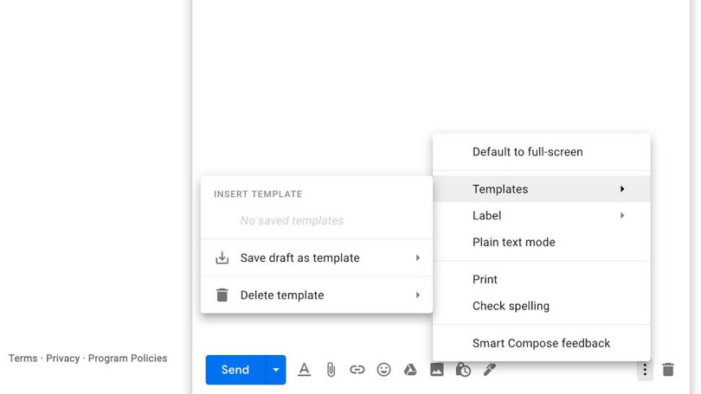Viewport: 701px width, 394px height.
Task: Choose Check spelling in the menu
Action: coord(511,307)
